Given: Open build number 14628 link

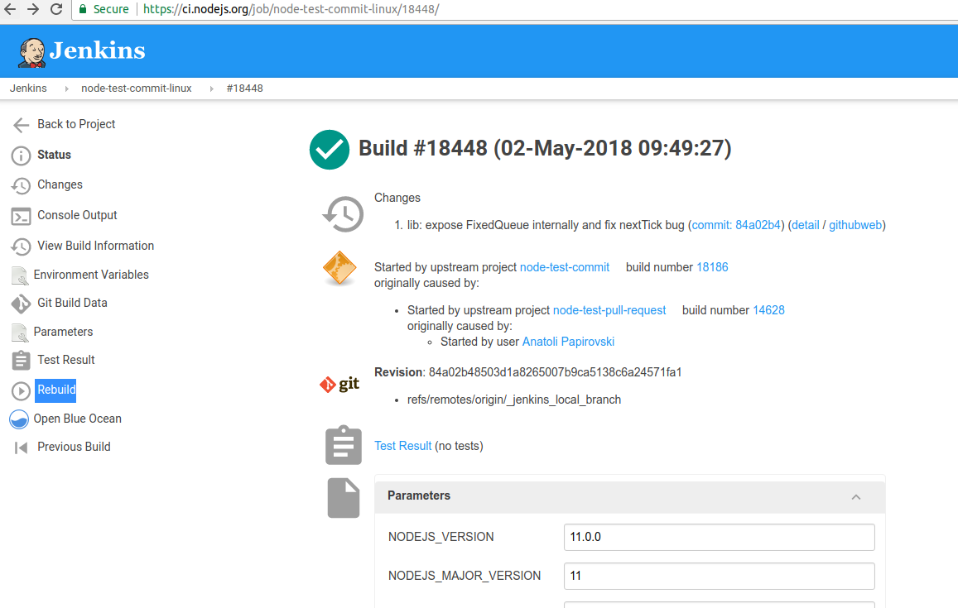Looking at the screenshot, I should [x=768, y=311].
